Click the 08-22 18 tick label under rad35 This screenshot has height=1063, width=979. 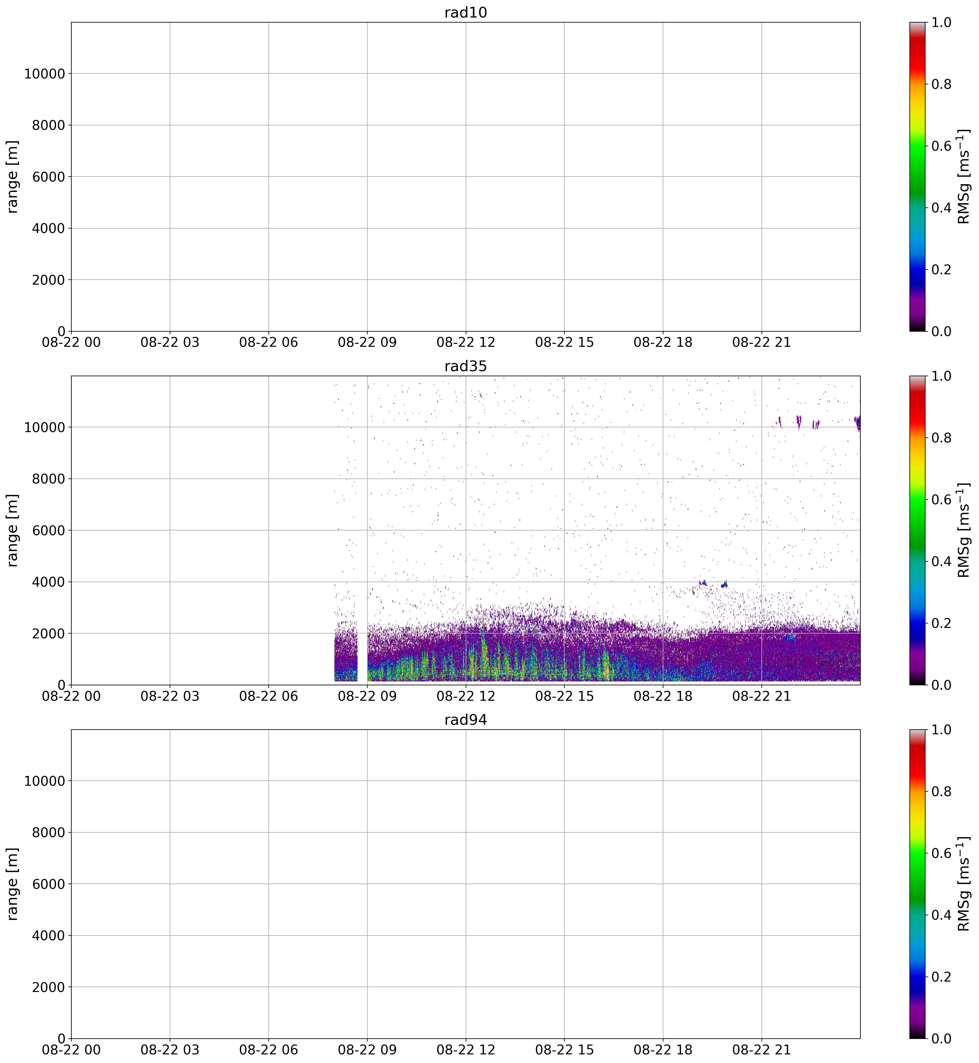663,696
